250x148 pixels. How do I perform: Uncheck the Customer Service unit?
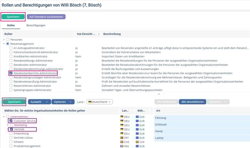(x=11, y=121)
